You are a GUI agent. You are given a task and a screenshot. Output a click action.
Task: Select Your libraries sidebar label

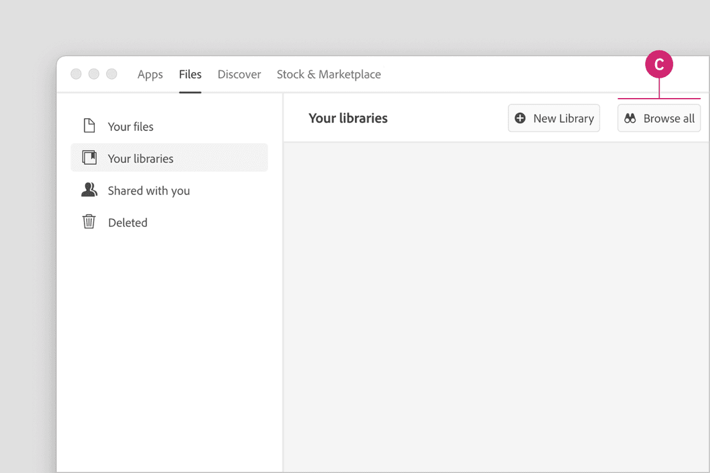point(141,158)
